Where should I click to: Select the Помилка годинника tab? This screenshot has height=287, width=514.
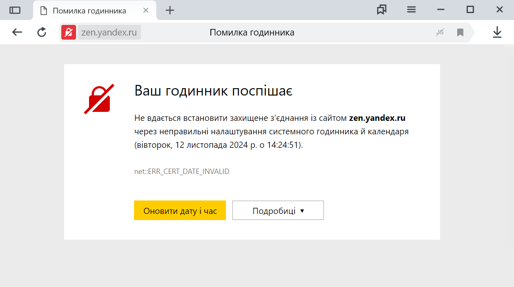pyautogui.click(x=94, y=10)
